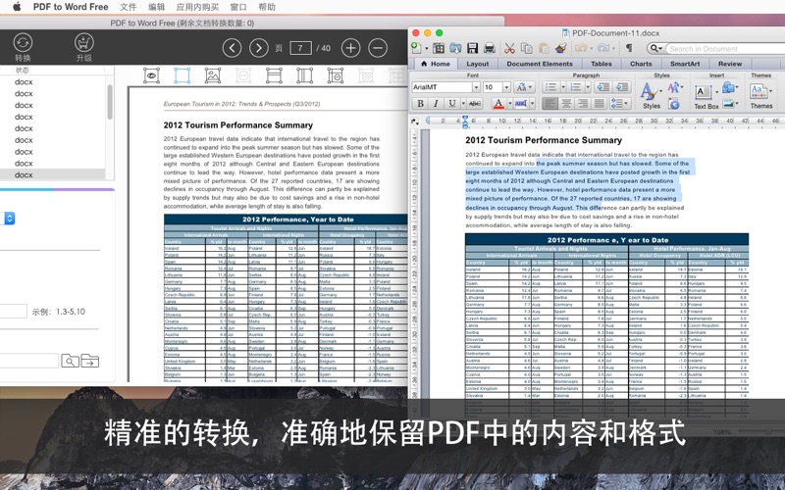The image size is (785, 490).
Task: Open the 窗口 menu
Action: click(238, 7)
